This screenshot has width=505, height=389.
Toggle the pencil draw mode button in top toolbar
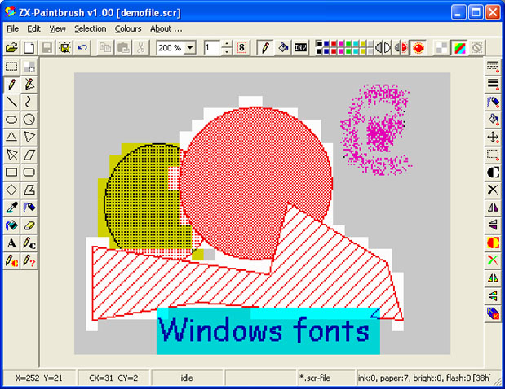click(x=265, y=48)
